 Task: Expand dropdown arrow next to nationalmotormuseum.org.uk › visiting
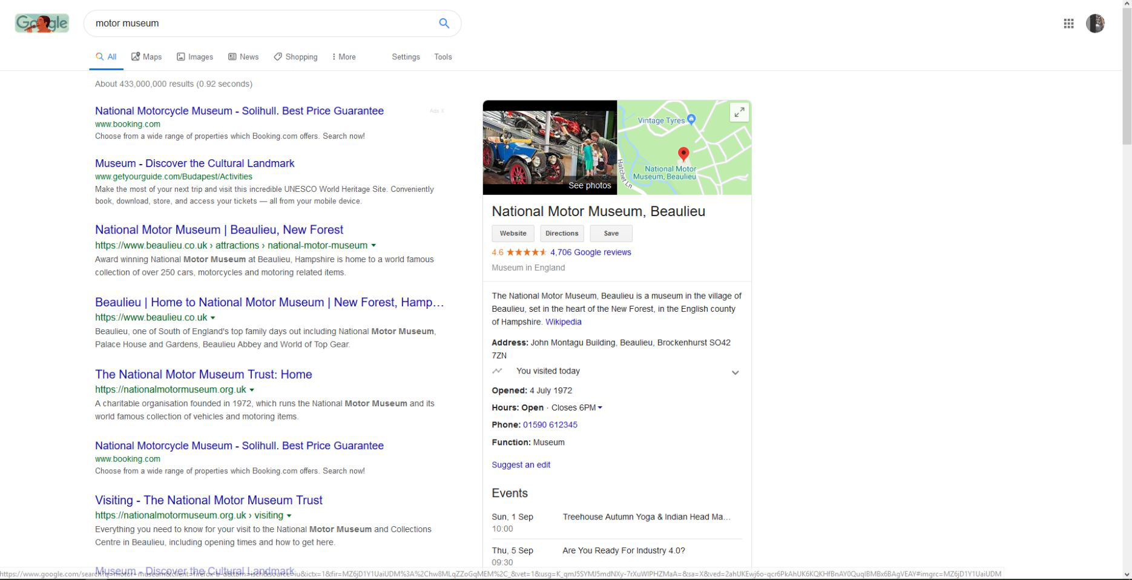(x=289, y=516)
